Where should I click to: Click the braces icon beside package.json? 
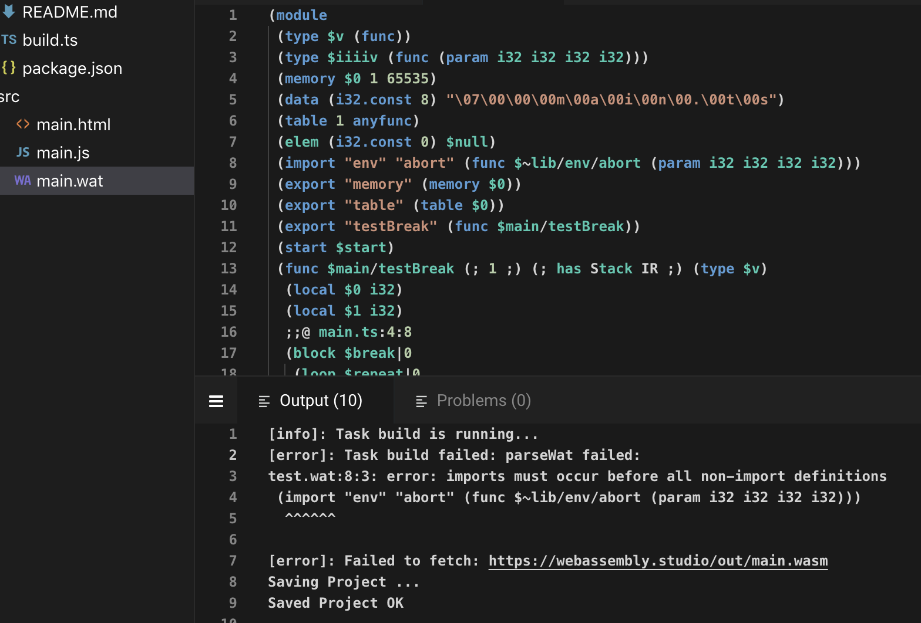[x=9, y=67]
